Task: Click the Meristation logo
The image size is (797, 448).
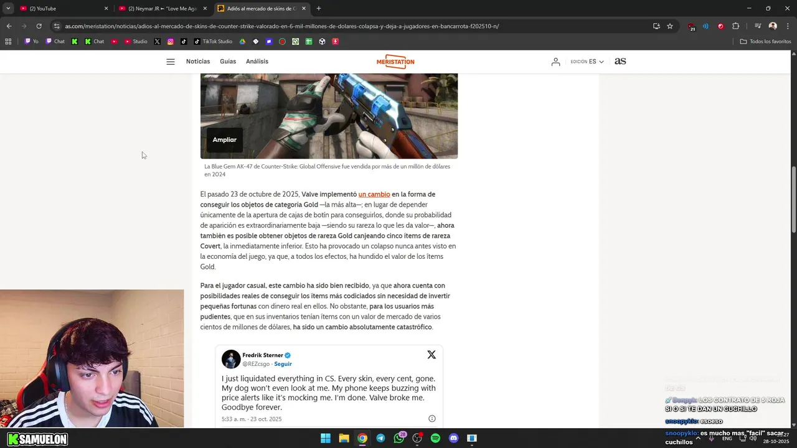Action: pyautogui.click(x=395, y=62)
